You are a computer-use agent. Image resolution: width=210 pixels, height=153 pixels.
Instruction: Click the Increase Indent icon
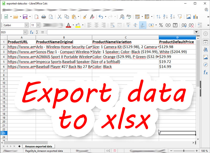coord(200,25)
